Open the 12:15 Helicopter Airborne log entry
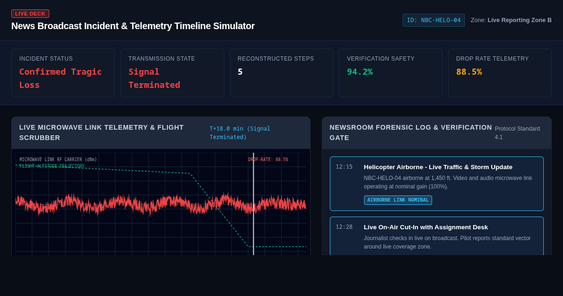 coord(437,184)
